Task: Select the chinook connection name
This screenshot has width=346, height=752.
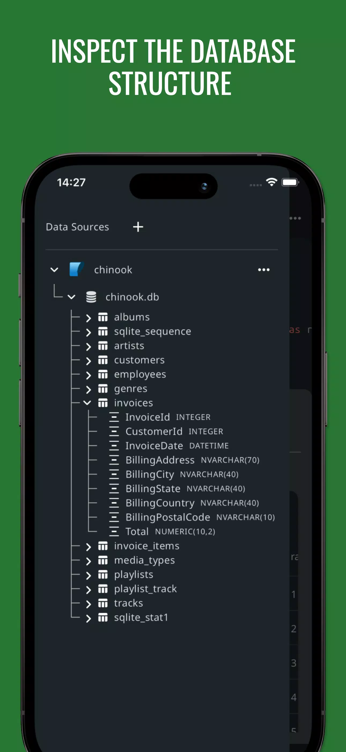Action: coord(113,270)
